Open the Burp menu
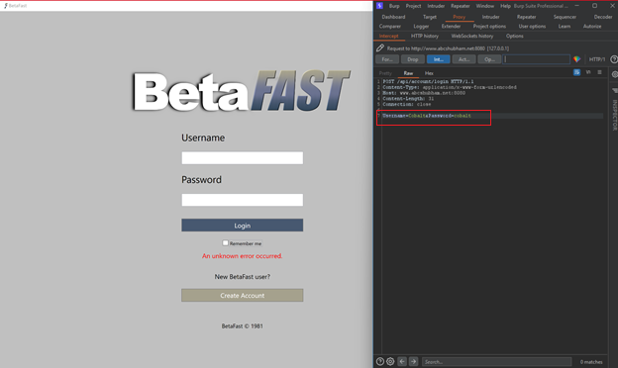The image size is (618, 368). pyautogui.click(x=394, y=6)
